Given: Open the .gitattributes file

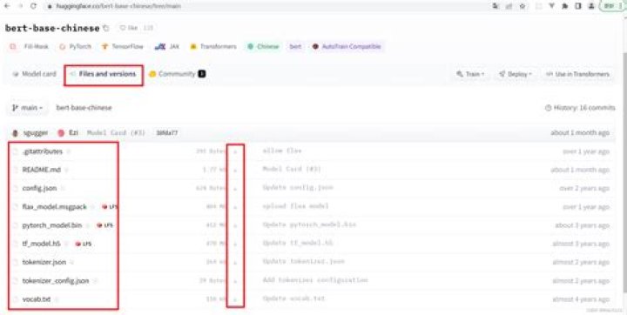Looking at the screenshot, I should [x=43, y=151].
